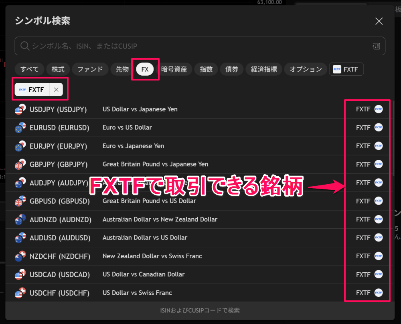The width and height of the screenshot is (401, 324).
Task: Click the AUDJPY flag pair icon
Action: [20, 183]
